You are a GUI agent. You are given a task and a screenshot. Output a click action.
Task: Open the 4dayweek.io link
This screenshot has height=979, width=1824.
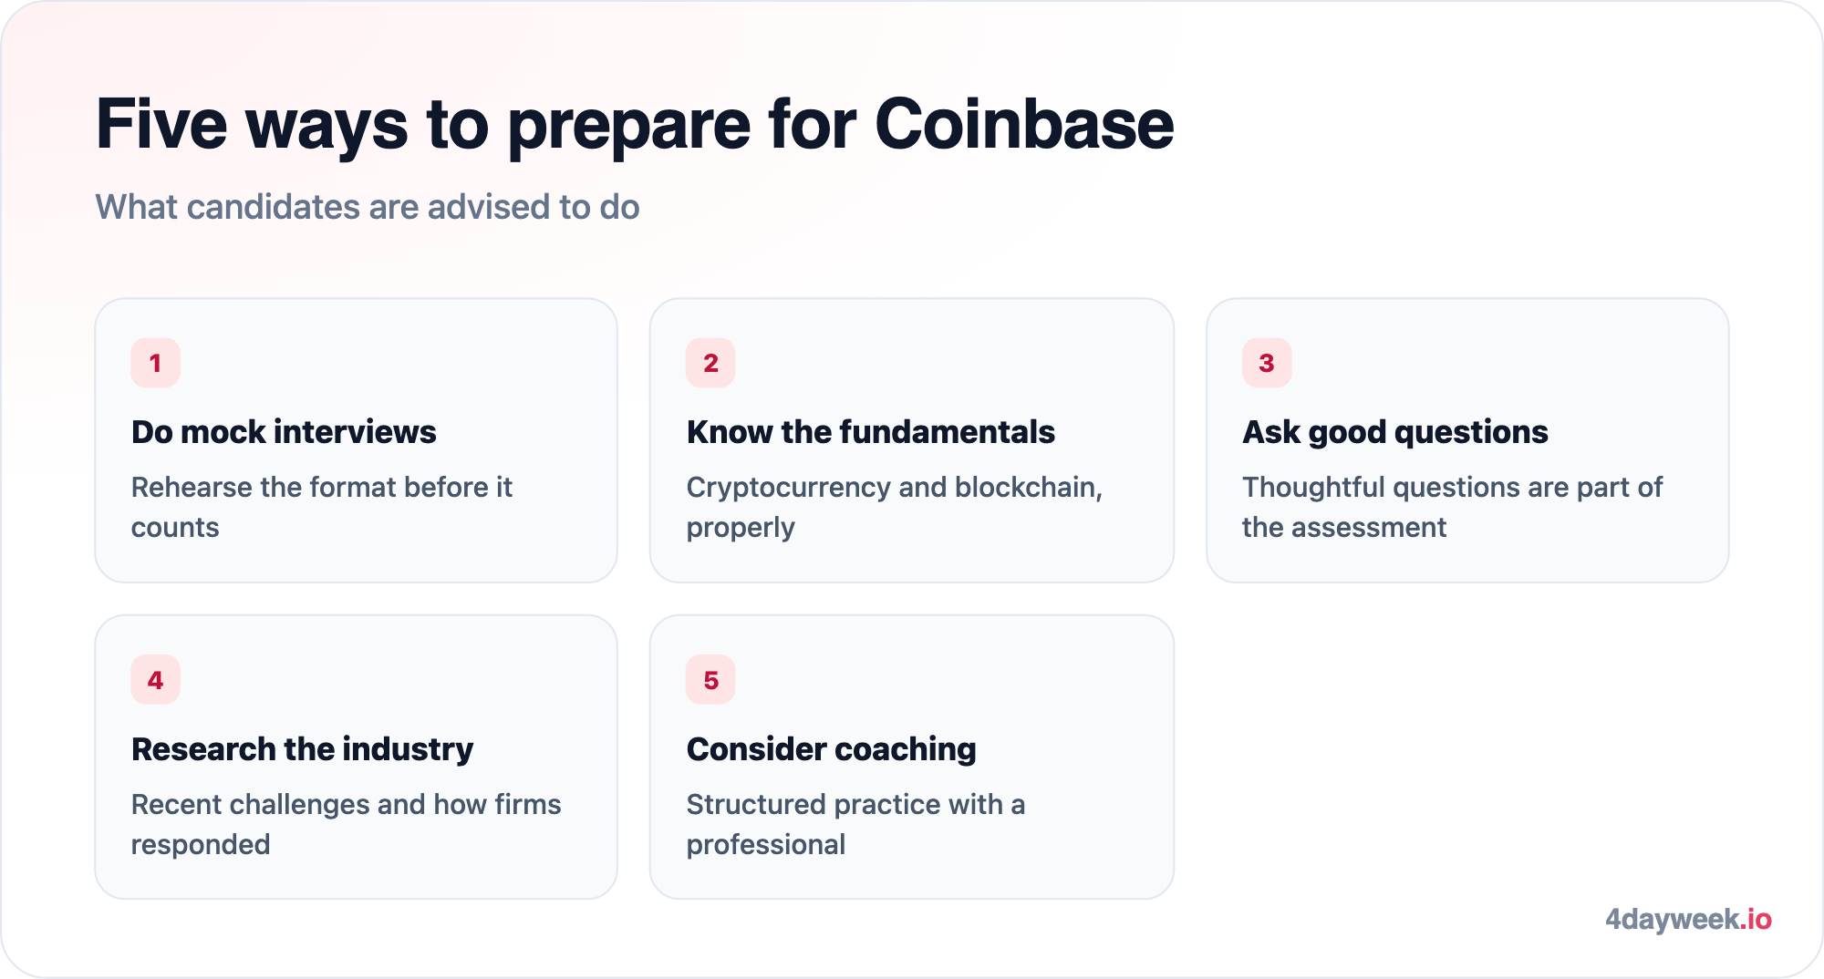(x=1688, y=919)
